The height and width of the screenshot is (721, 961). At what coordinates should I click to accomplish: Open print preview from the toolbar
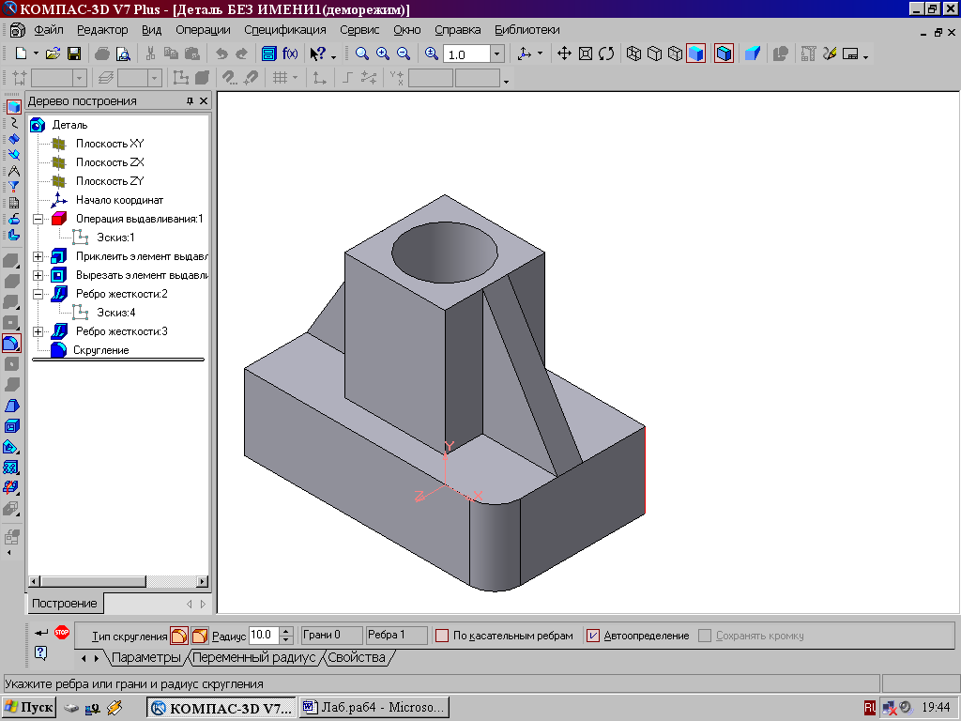[x=123, y=54]
